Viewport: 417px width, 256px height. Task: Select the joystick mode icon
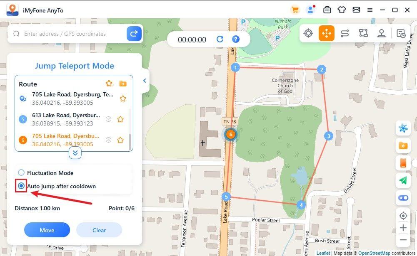[x=382, y=33]
